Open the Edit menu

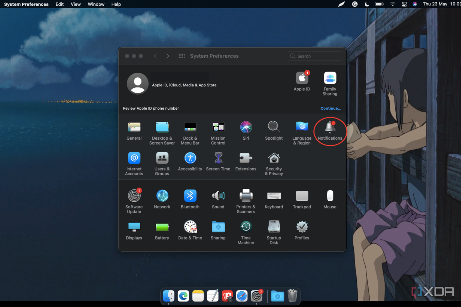(x=60, y=4)
